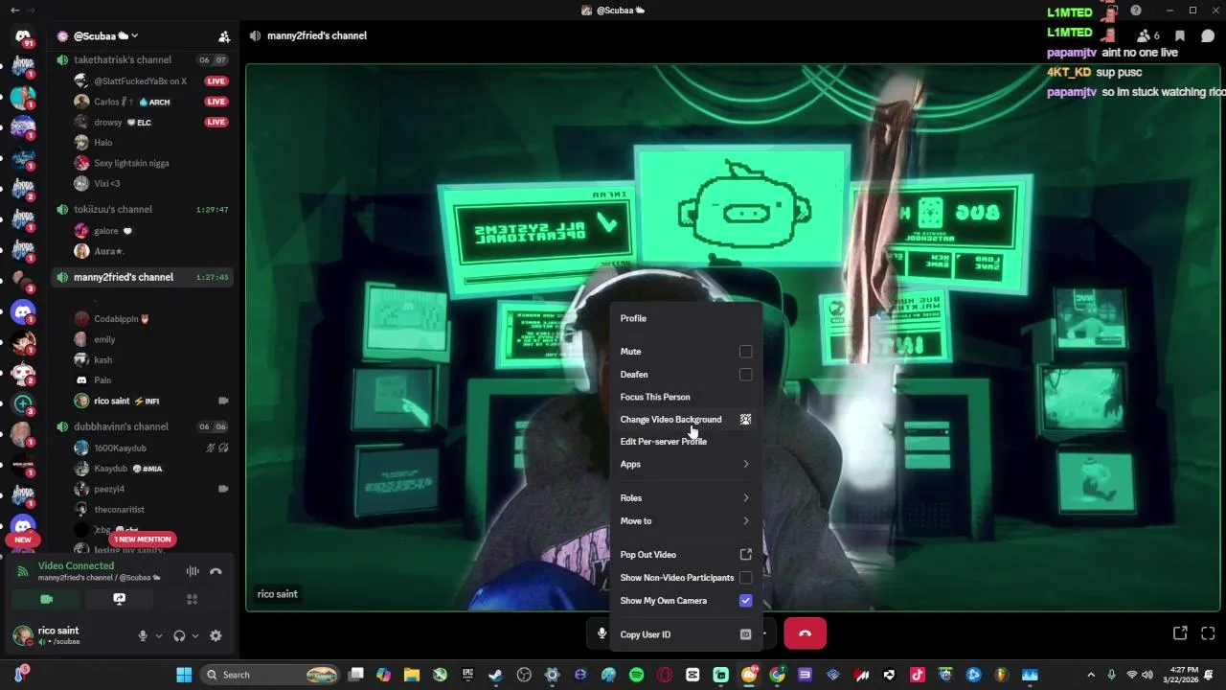Turn off camera with green video button
Screen dimensions: 1226x690
[46, 599]
